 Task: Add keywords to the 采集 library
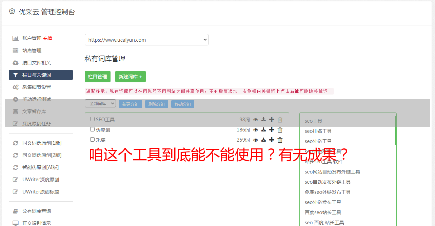(x=272, y=140)
